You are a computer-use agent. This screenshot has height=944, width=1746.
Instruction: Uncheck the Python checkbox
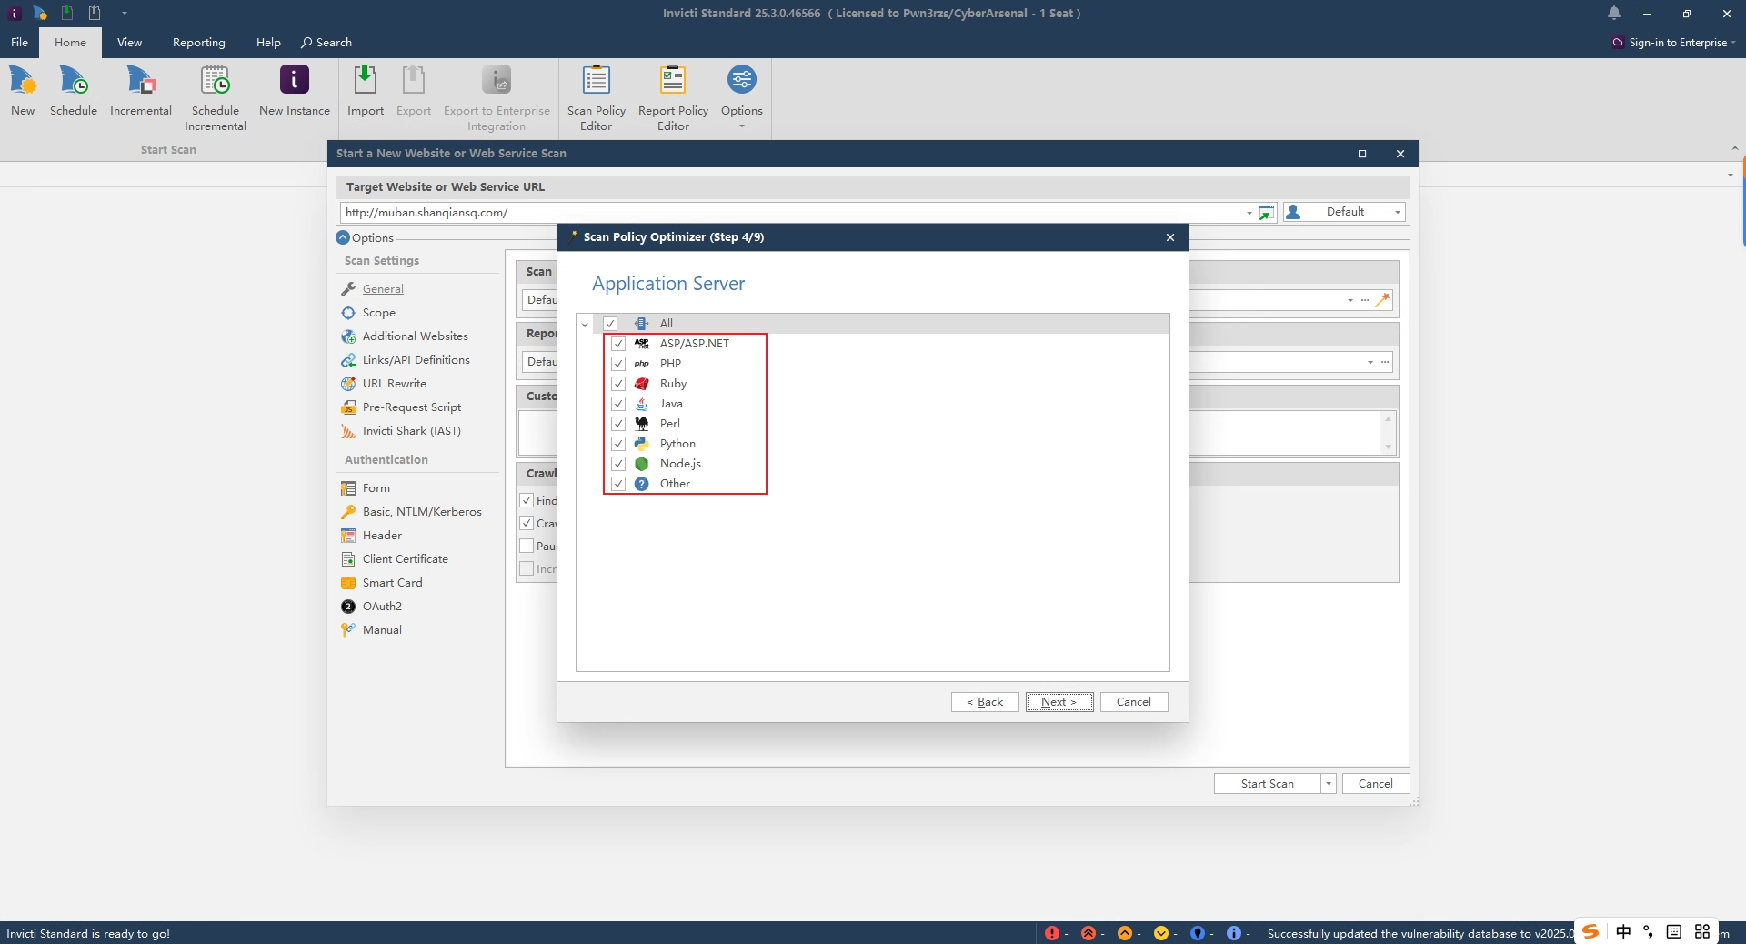(x=618, y=444)
